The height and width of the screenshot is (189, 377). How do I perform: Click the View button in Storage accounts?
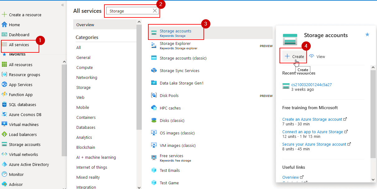click(x=317, y=56)
